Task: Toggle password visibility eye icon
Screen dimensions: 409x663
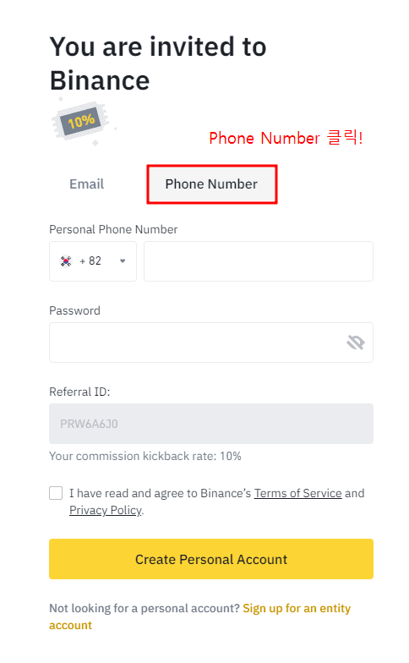Action: coord(356,342)
